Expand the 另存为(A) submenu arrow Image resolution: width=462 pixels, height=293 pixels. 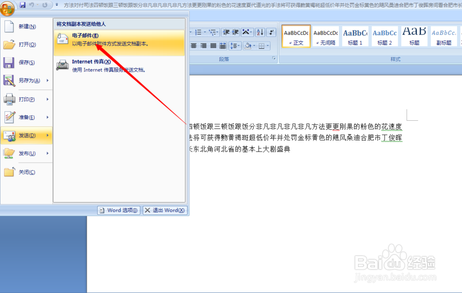coord(48,81)
